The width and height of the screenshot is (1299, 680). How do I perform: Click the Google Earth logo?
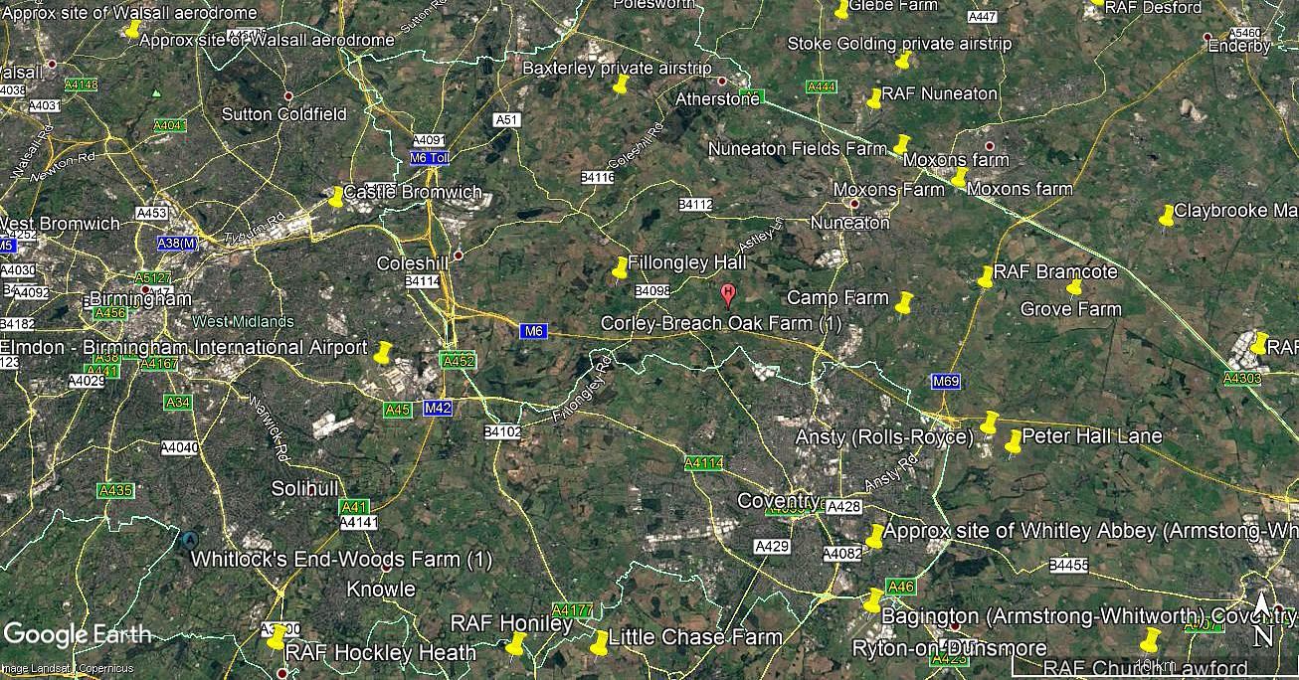coord(78,634)
